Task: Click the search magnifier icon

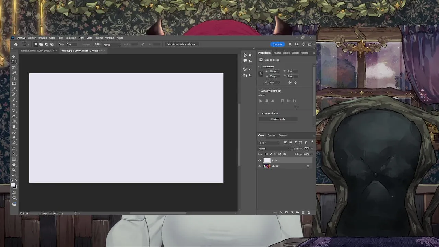Action: point(297,44)
